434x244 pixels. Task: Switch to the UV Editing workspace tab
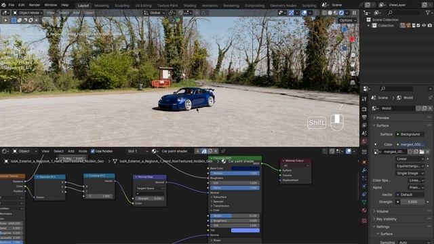(x=143, y=5)
